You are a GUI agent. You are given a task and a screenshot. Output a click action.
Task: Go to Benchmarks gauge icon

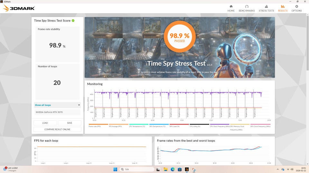point(247,6)
